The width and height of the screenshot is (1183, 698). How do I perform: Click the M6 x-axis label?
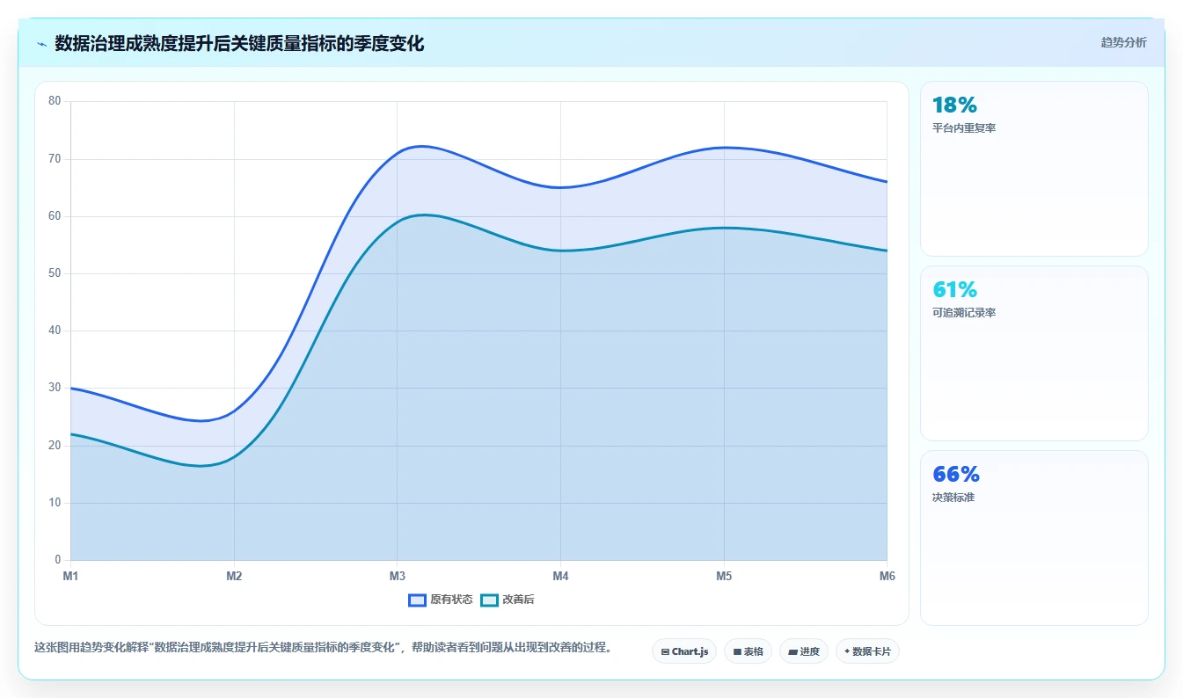[887, 576]
